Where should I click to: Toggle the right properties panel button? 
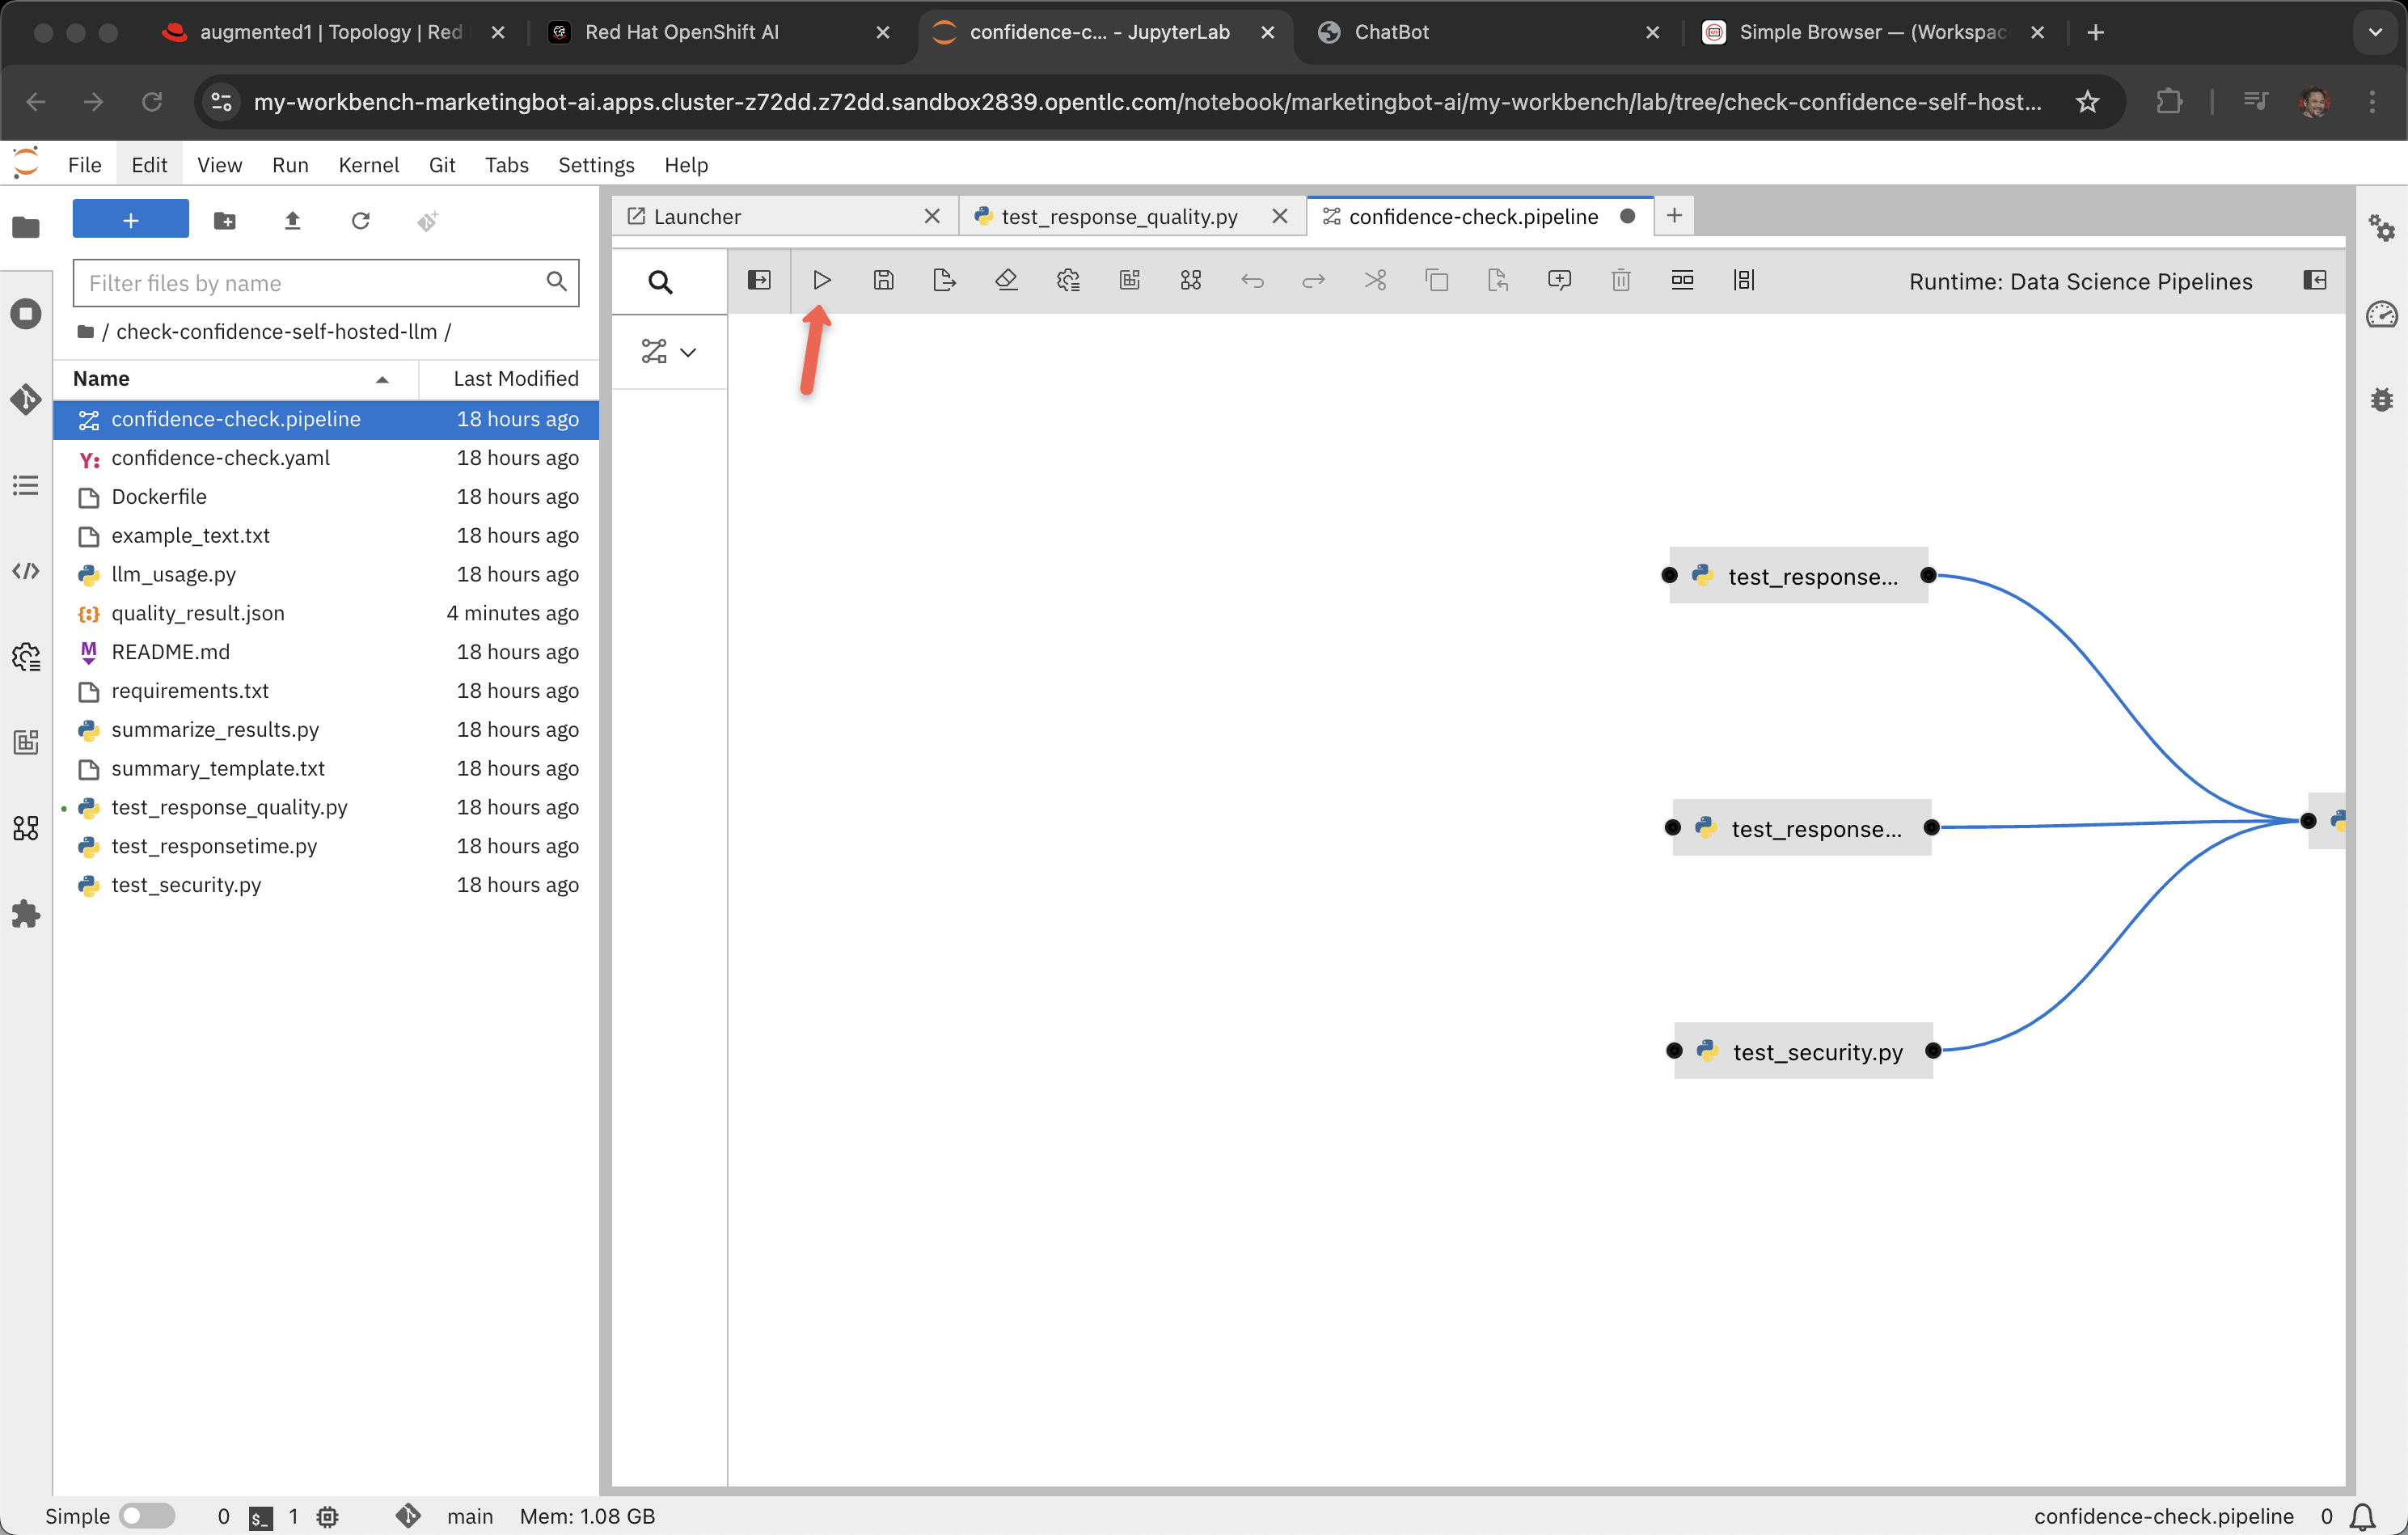[x=2315, y=280]
